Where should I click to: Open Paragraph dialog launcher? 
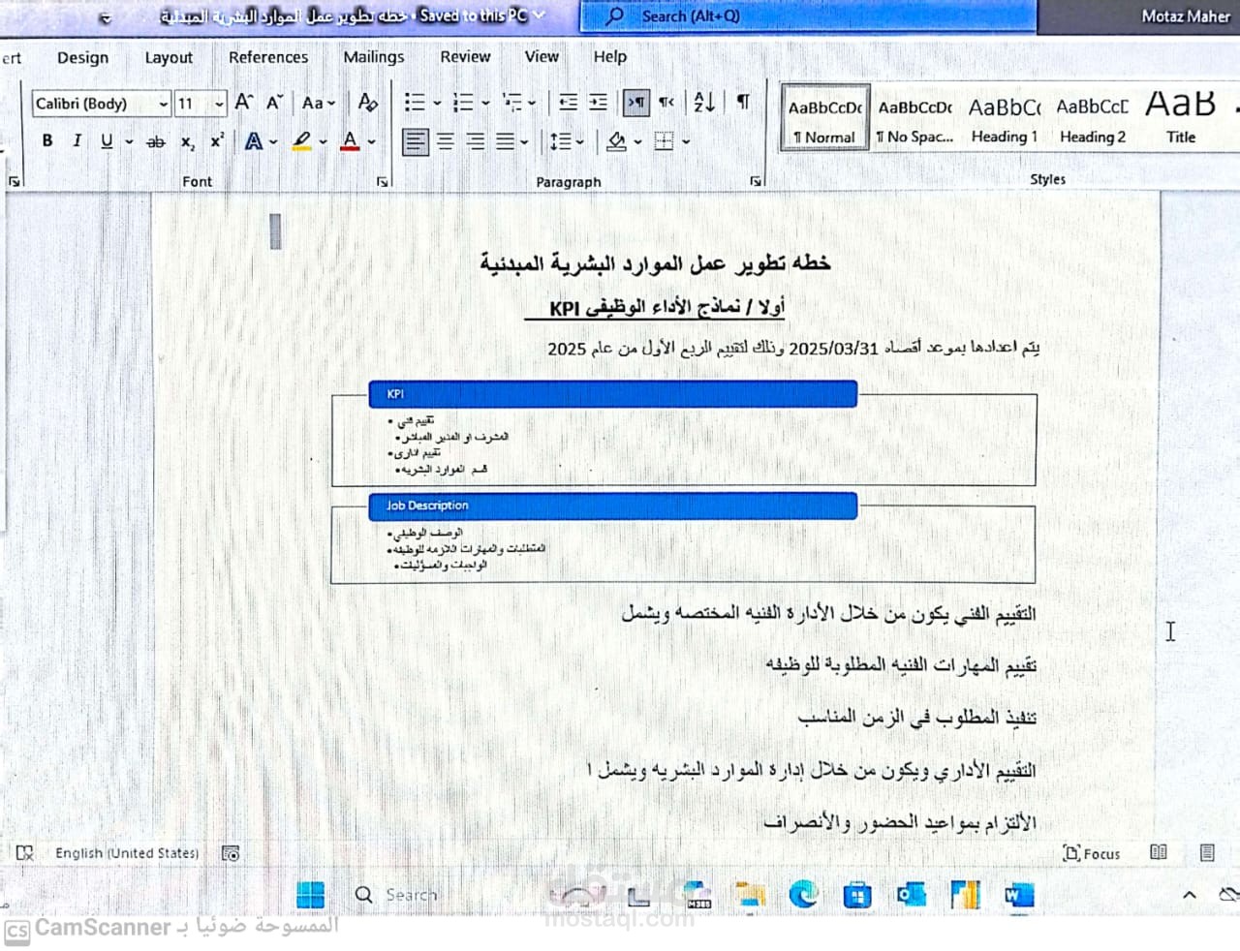757,181
